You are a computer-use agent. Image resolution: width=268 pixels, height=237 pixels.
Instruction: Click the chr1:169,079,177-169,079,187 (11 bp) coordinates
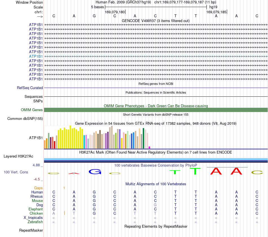pos(185,2)
